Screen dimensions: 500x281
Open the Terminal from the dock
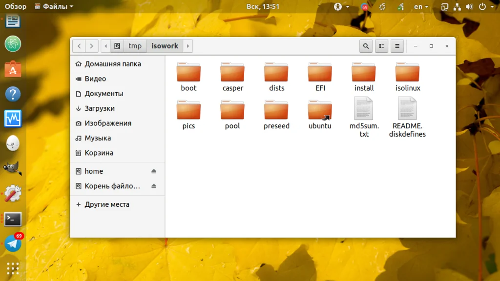click(x=13, y=219)
